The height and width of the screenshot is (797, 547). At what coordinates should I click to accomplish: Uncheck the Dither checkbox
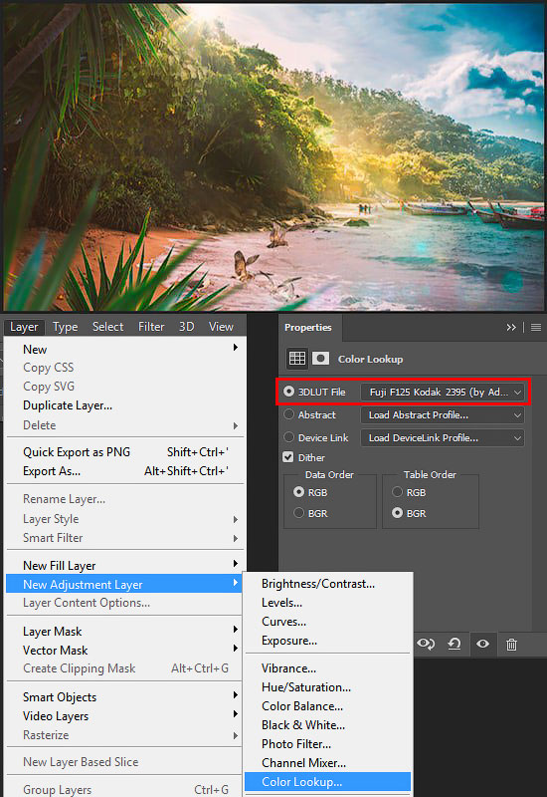tap(288, 457)
